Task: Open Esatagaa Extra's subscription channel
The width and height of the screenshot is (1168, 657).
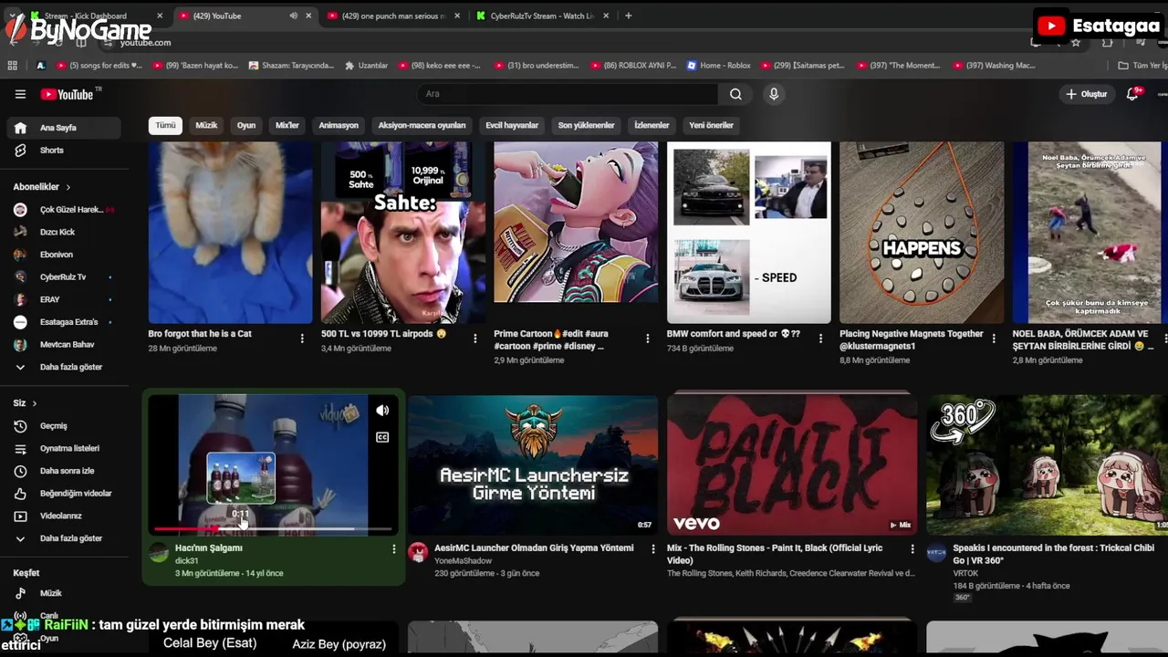Action: coord(62,322)
